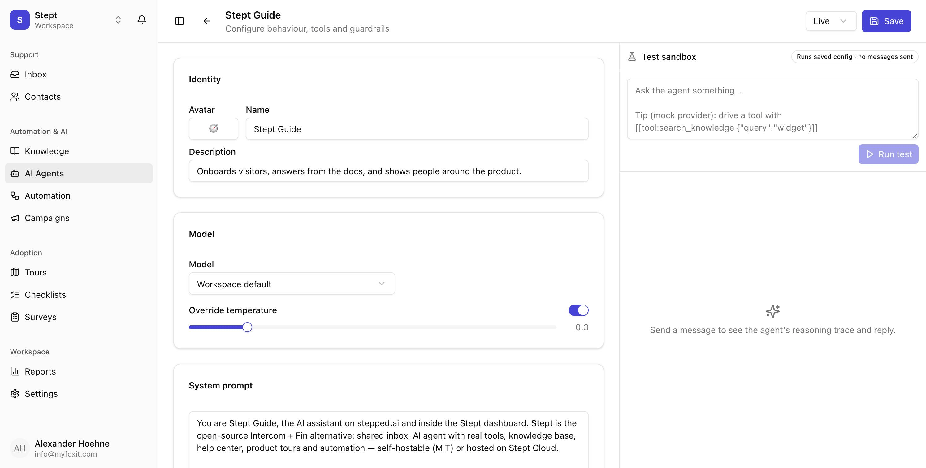Click the Settings gear icon
This screenshot has height=468, width=926.
(15, 394)
